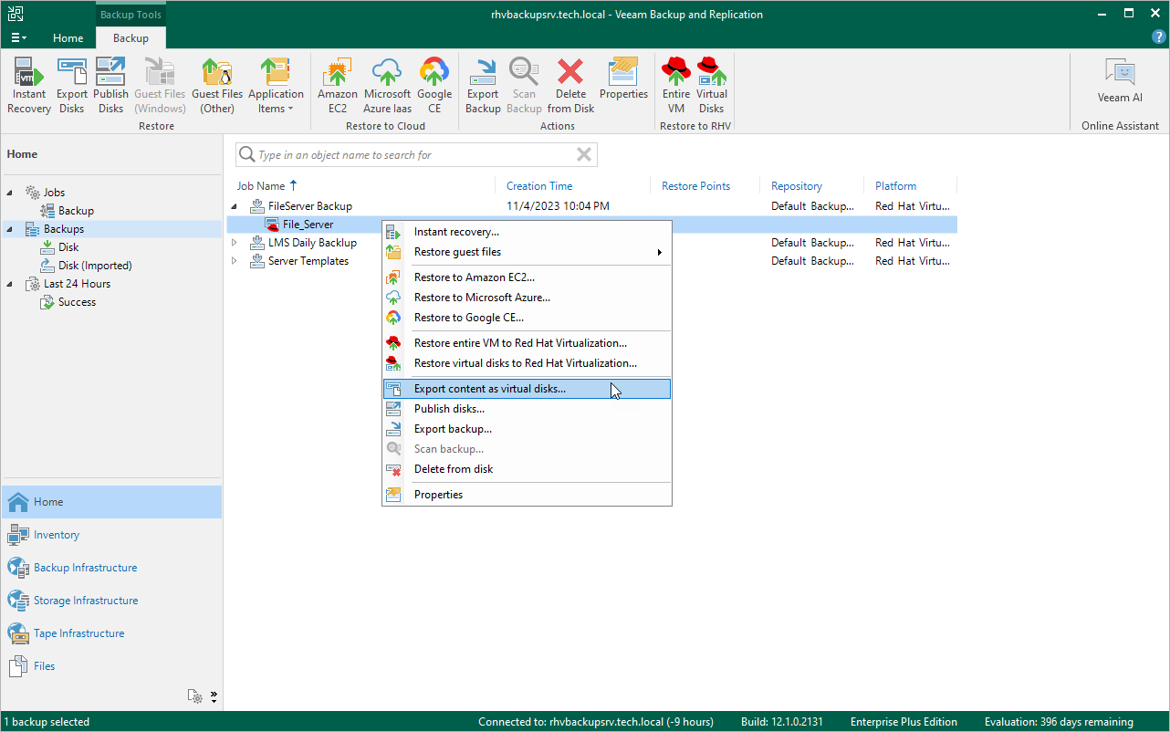1170x732 pixels.
Task: Choose Restore to Google CE menu item
Action: tap(527, 318)
